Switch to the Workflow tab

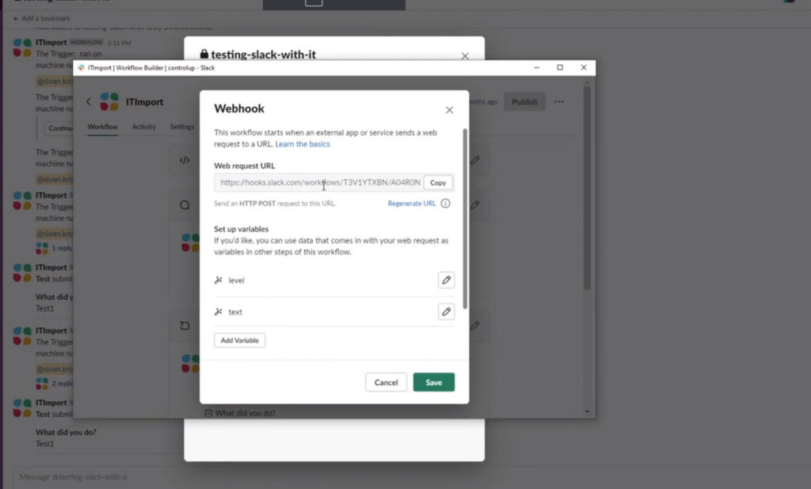102,127
